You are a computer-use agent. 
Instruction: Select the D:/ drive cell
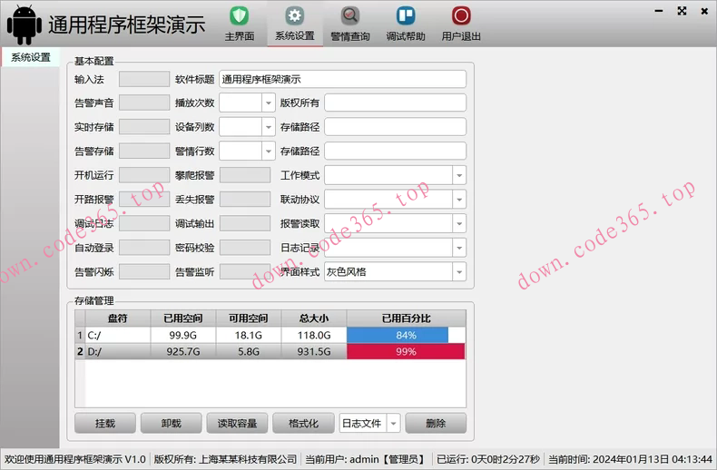[117, 351]
